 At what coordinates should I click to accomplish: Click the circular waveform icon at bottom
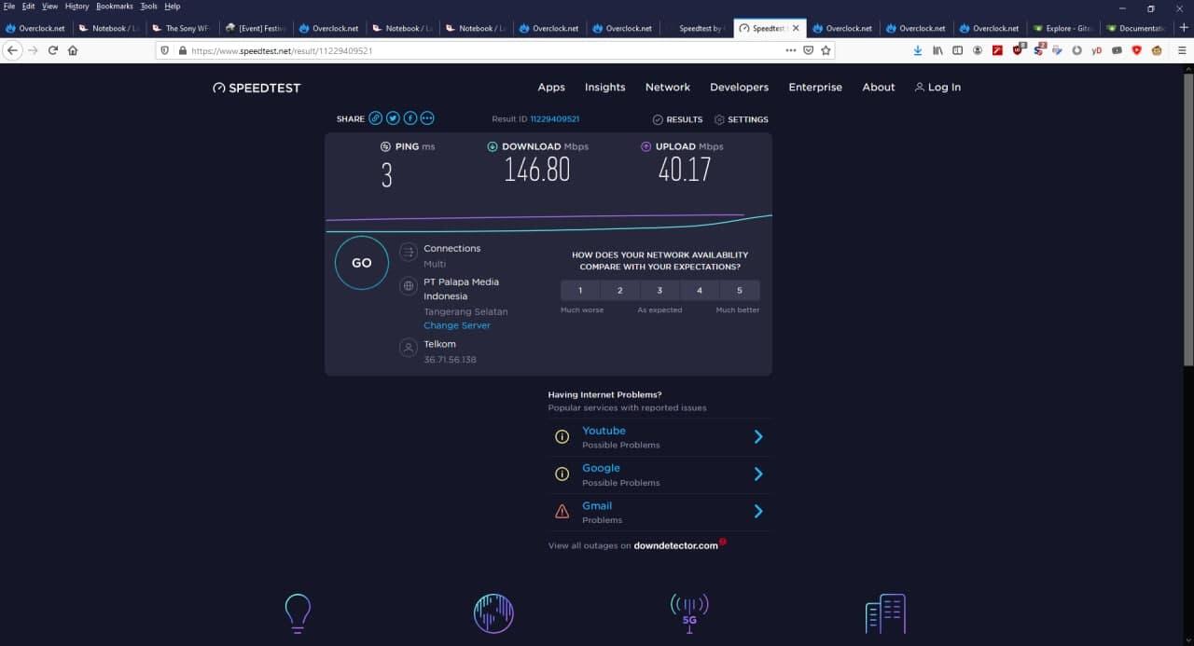[493, 613]
